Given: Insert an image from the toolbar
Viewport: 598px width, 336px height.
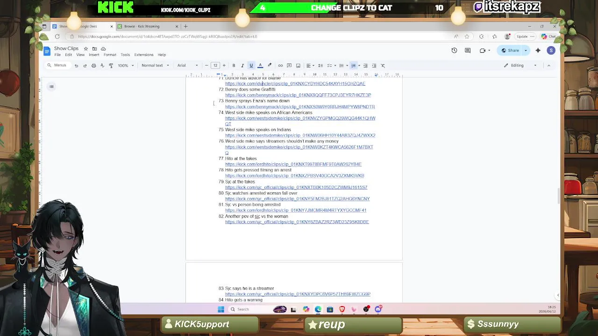Looking at the screenshot, I should [298, 65].
